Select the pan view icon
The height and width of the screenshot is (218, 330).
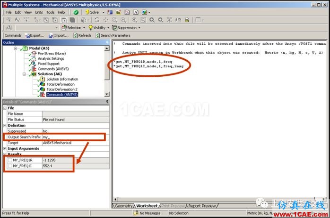105,20
